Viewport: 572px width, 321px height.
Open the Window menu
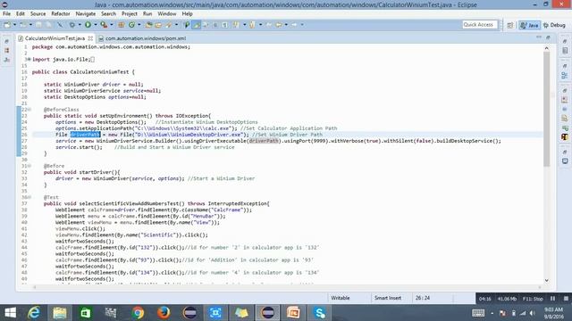167,14
